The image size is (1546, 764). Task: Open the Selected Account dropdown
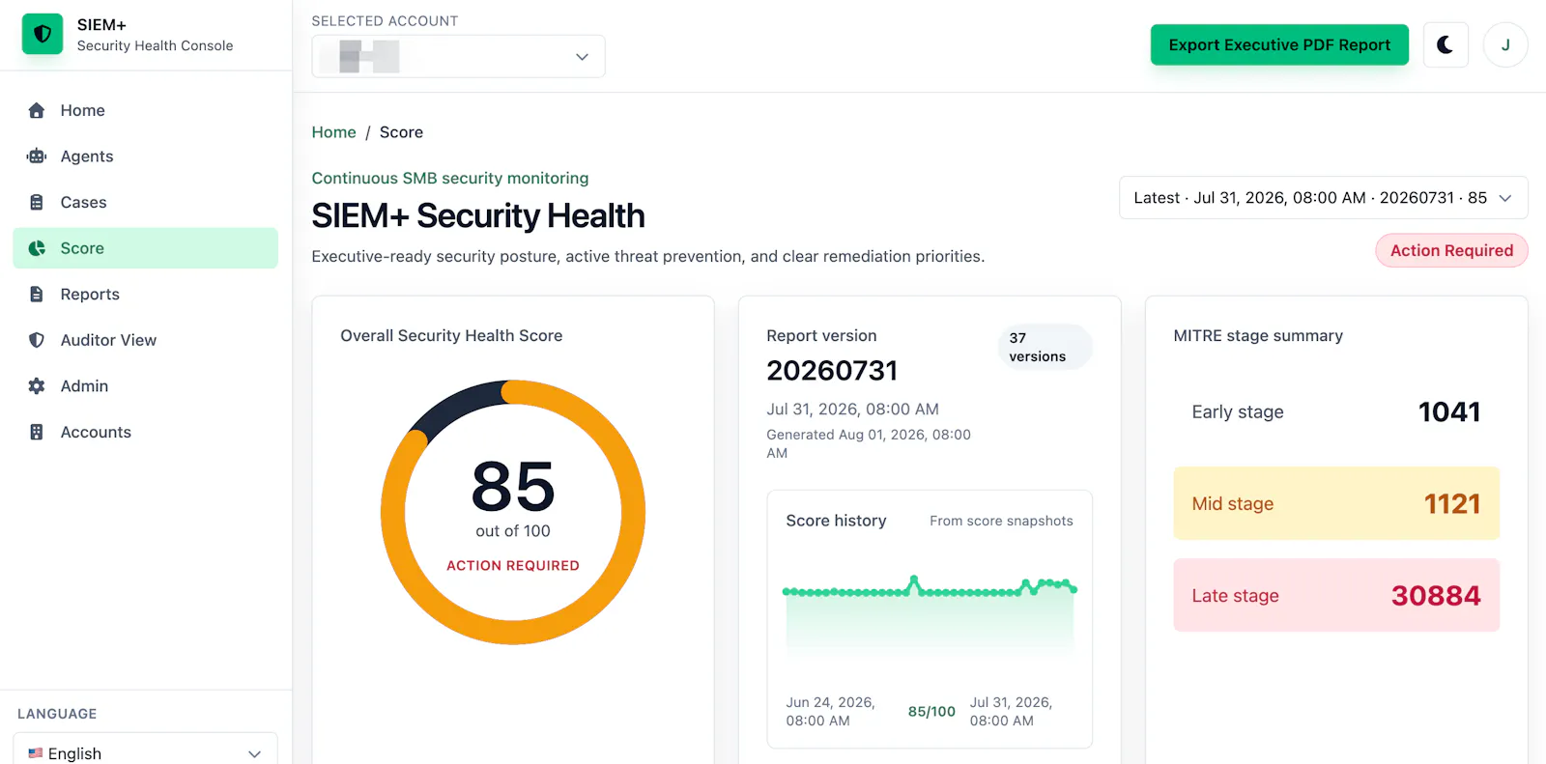(x=459, y=56)
